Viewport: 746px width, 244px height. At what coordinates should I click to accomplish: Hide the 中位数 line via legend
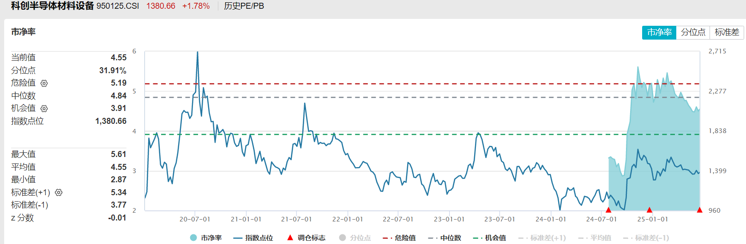[445, 238]
